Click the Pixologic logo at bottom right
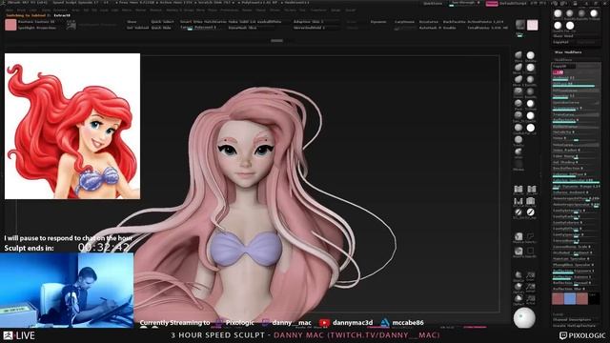This screenshot has width=610, height=343. (x=582, y=335)
